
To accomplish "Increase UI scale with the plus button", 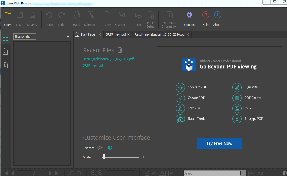I will (x=144, y=157).
